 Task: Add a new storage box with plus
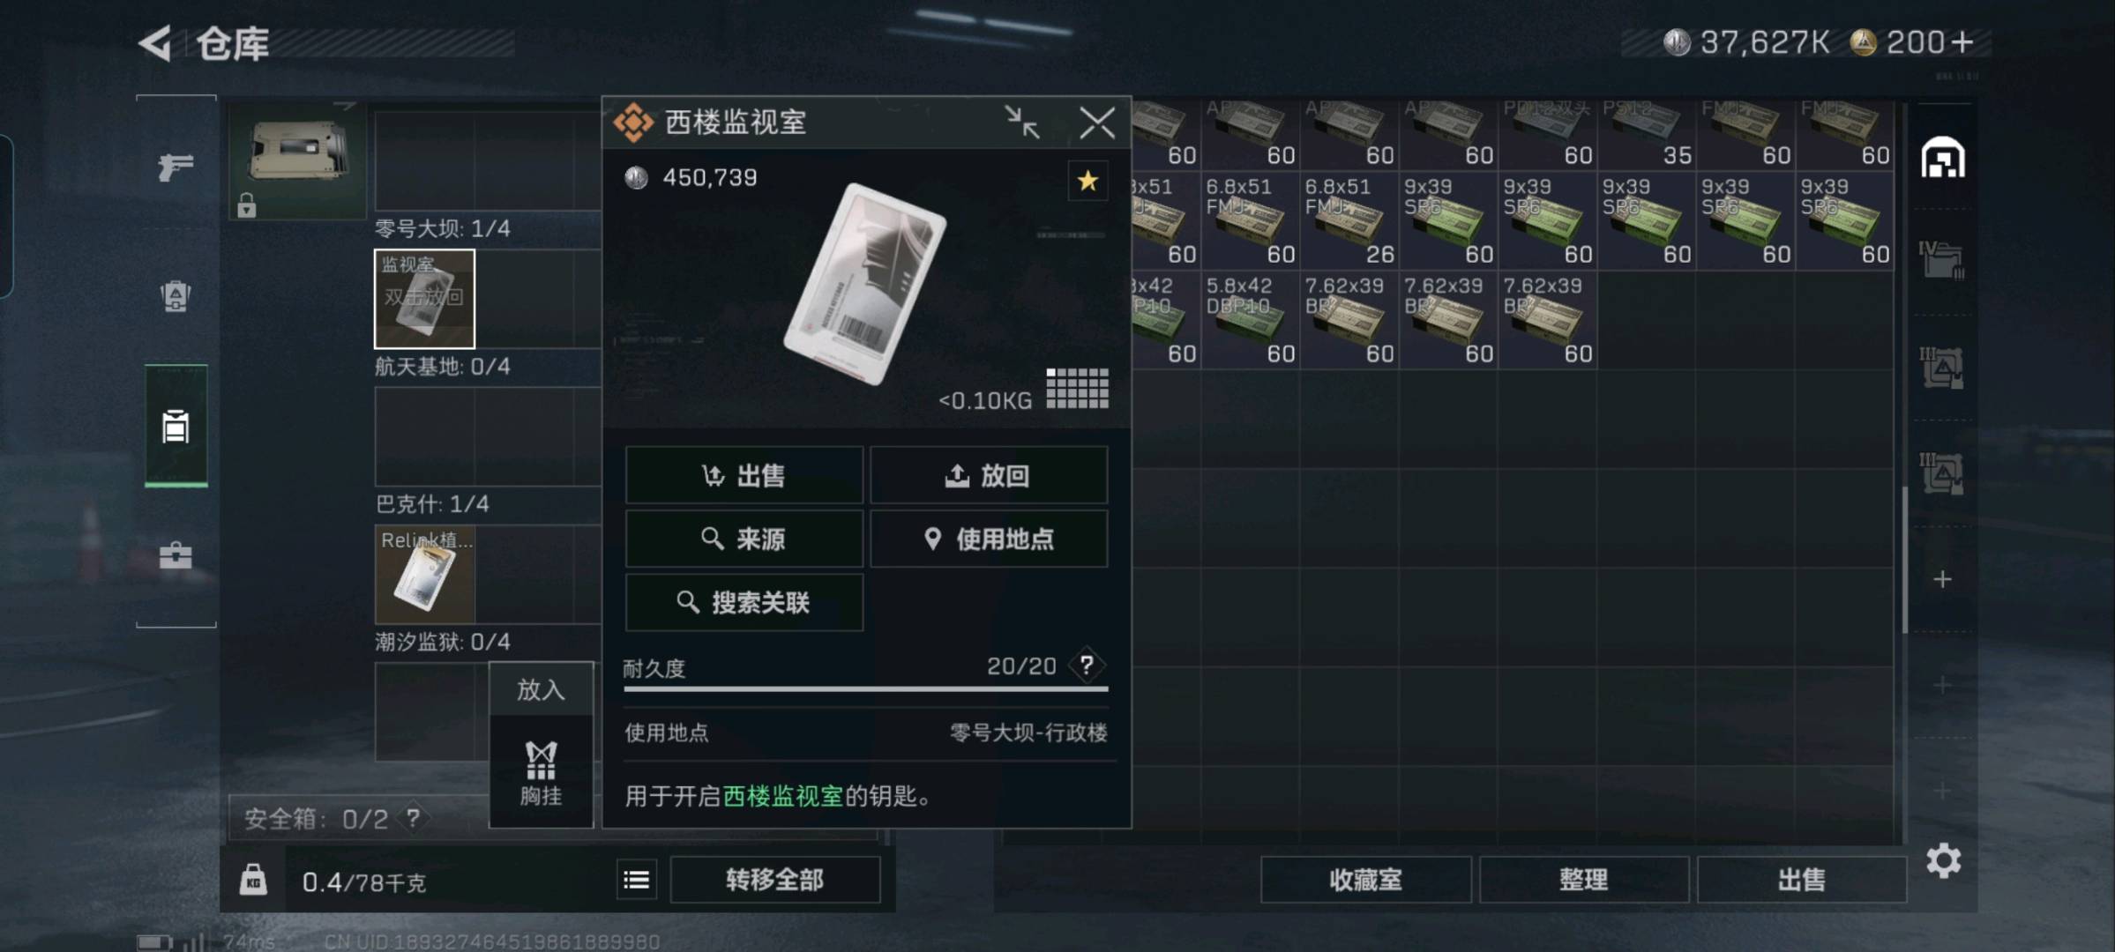coord(1942,579)
